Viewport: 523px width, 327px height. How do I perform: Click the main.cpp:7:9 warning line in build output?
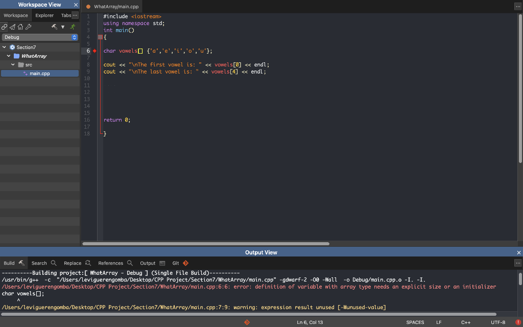[x=194, y=307]
